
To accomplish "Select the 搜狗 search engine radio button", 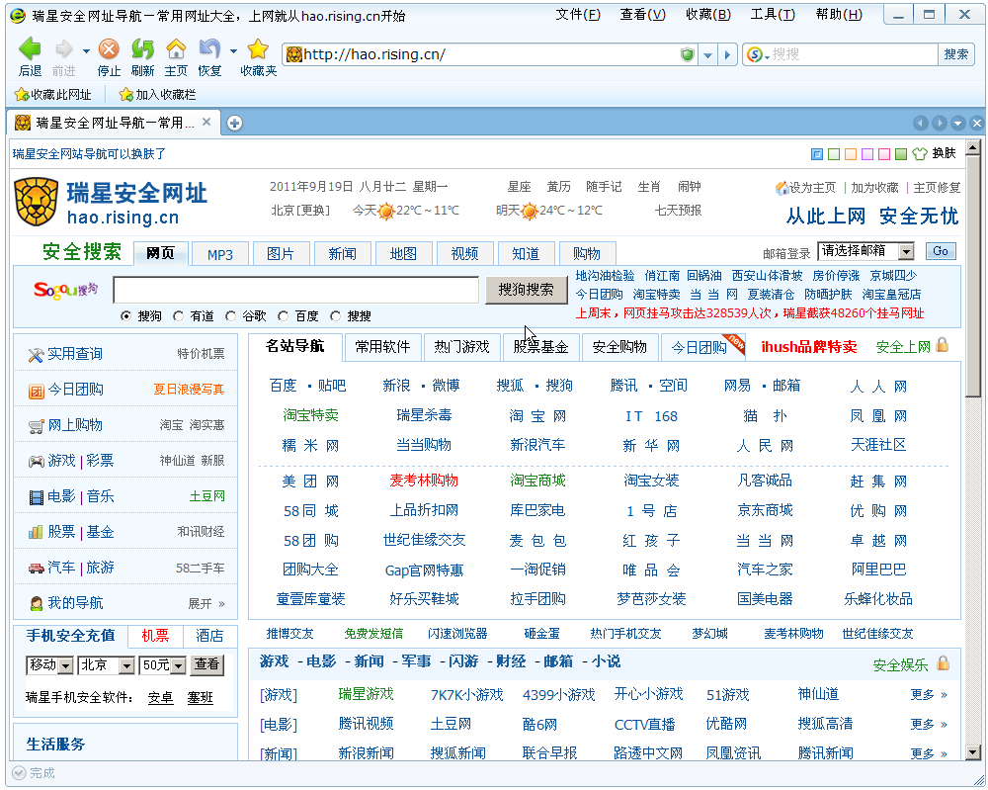I will (126, 315).
